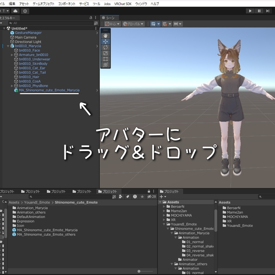Click the Project panel search field
The width and height of the screenshot is (275, 275).
(x=70, y=197)
